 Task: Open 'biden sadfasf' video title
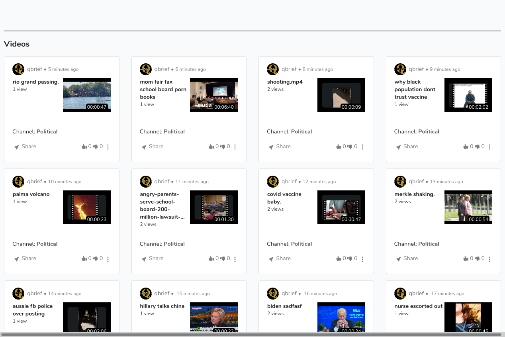284,306
